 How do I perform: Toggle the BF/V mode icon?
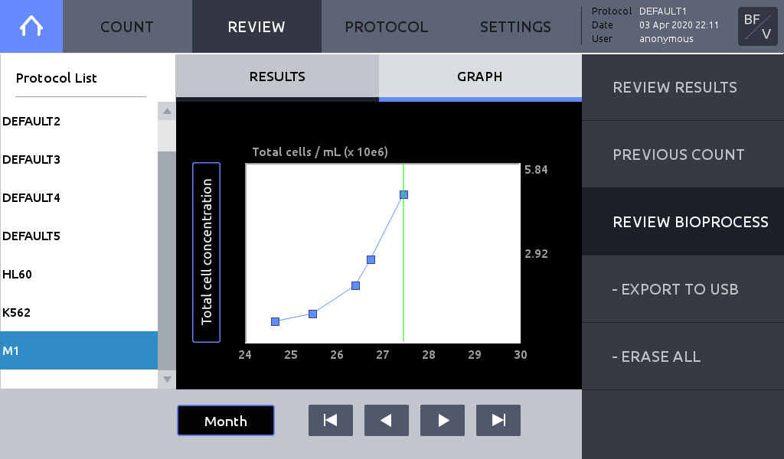tap(757, 27)
